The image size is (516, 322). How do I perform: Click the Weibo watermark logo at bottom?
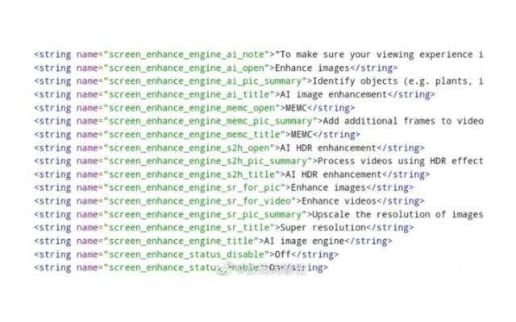[223, 269]
